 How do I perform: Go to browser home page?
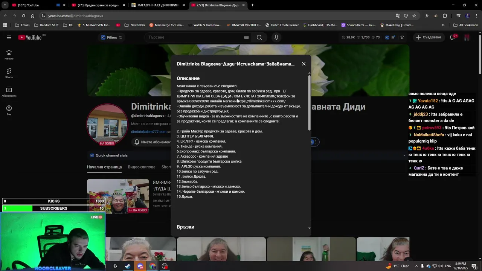32,16
